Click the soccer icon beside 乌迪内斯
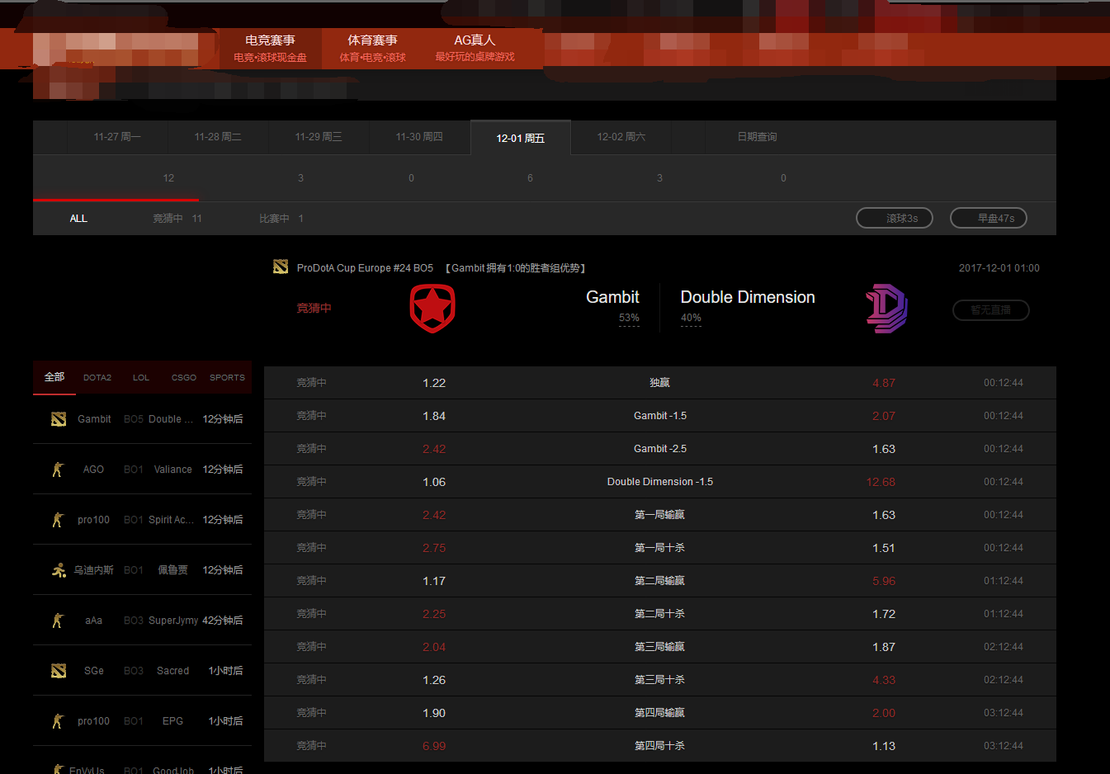The width and height of the screenshot is (1110, 774). (59, 570)
